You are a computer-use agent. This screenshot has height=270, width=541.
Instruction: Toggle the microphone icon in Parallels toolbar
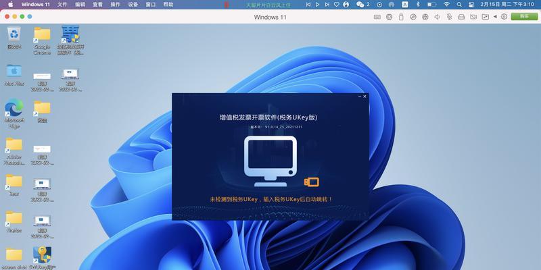click(x=449, y=17)
